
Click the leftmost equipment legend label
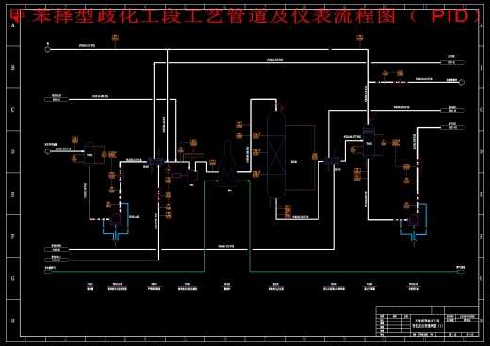point(90,287)
